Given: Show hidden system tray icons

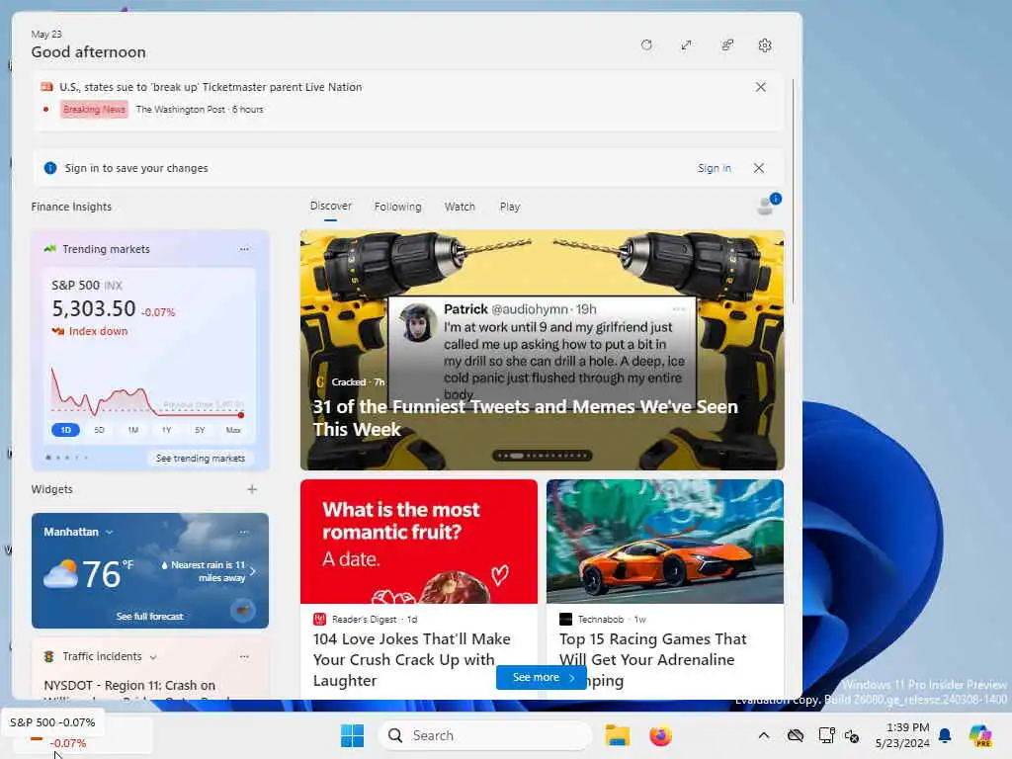Looking at the screenshot, I should pyautogui.click(x=764, y=735).
